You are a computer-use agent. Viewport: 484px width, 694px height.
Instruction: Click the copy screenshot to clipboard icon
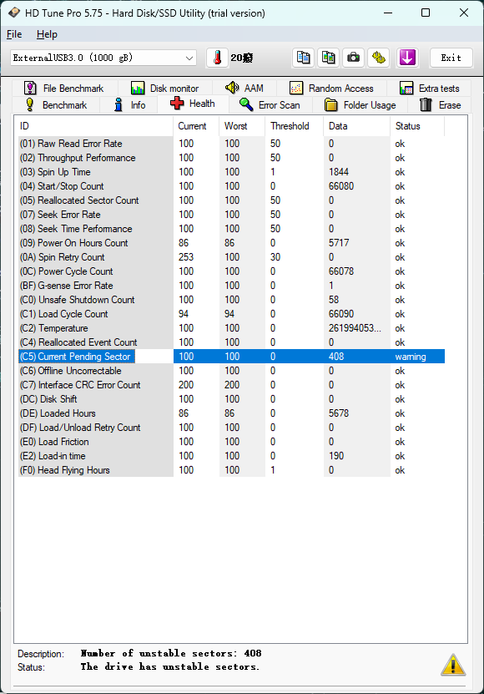coord(328,58)
